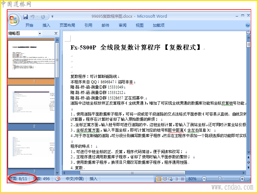Click the Save icon in Quick Access
The width and height of the screenshot is (258, 193).
[x=25, y=17]
